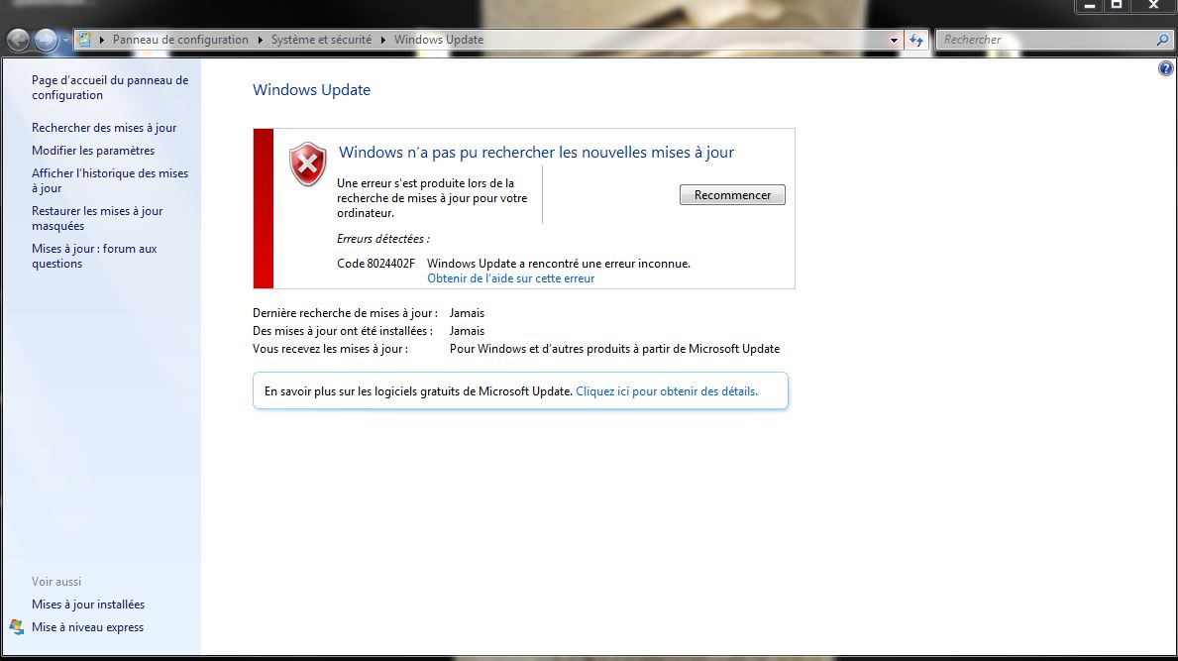Viewport: 1178px width, 661px height.
Task: Click 'Windows Update a rencontré une erreur inconnue' text
Action: [x=558, y=263]
